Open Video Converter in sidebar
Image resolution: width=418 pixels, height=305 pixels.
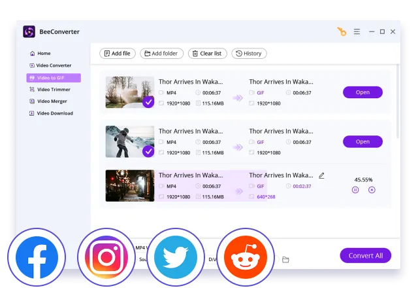(50, 65)
